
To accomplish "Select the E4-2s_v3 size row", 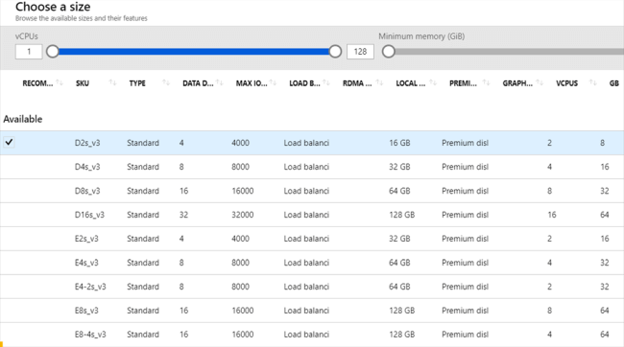I will (x=312, y=287).
